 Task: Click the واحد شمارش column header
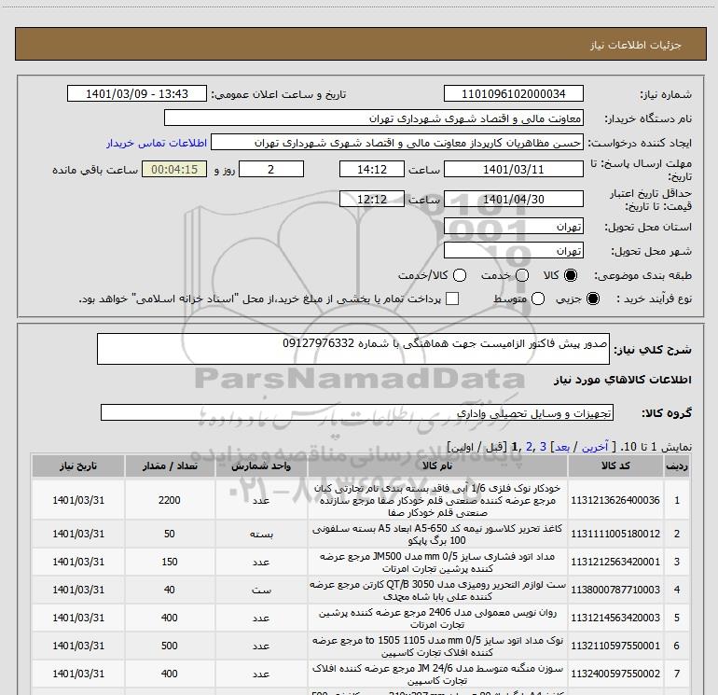tap(261, 466)
